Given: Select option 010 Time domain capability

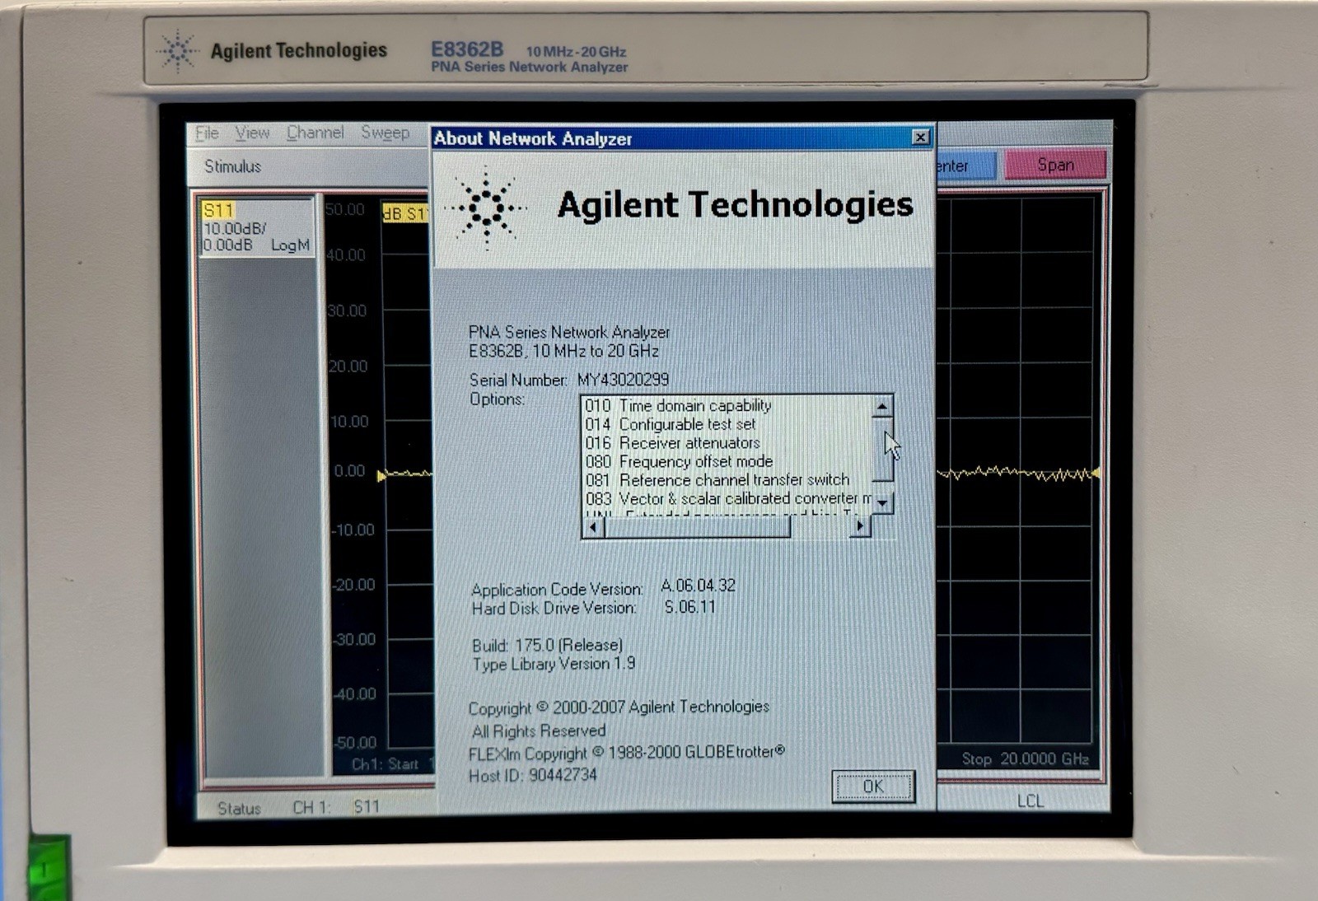Looking at the screenshot, I should [x=678, y=406].
